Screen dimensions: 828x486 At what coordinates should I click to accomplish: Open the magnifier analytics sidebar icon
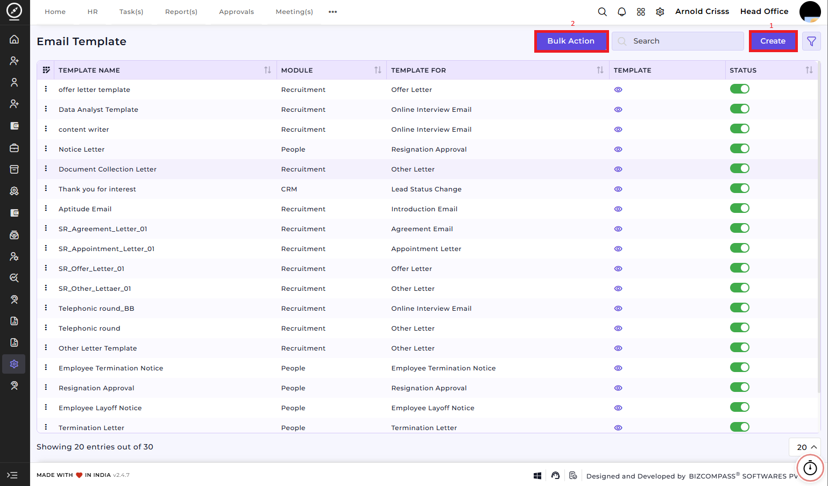(15, 278)
